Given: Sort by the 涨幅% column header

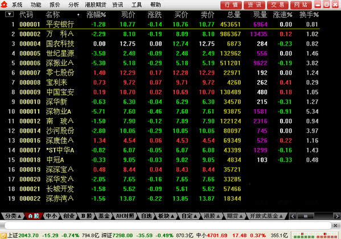Looking at the screenshot, I should (96, 15).
